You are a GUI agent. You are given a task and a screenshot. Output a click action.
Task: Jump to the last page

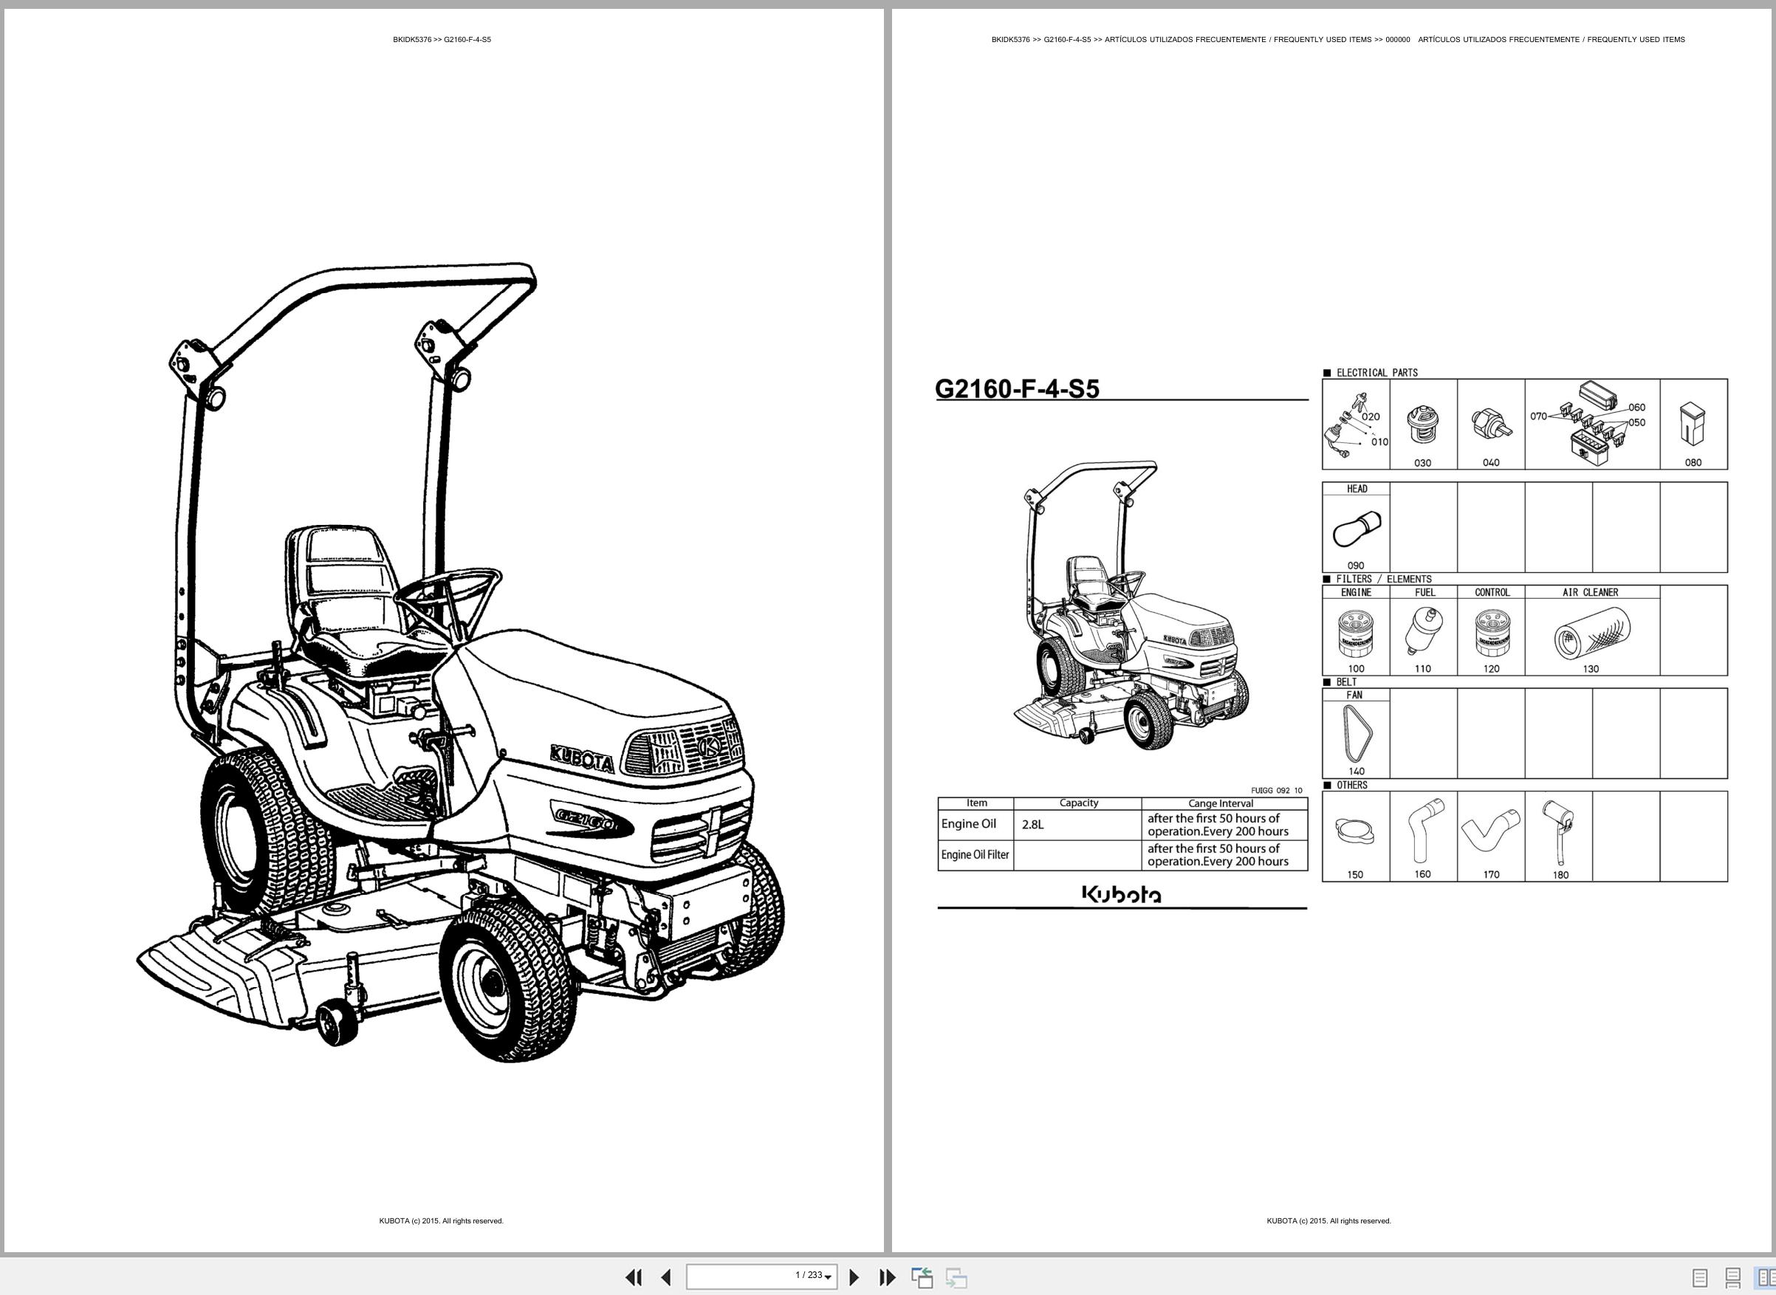(887, 1278)
